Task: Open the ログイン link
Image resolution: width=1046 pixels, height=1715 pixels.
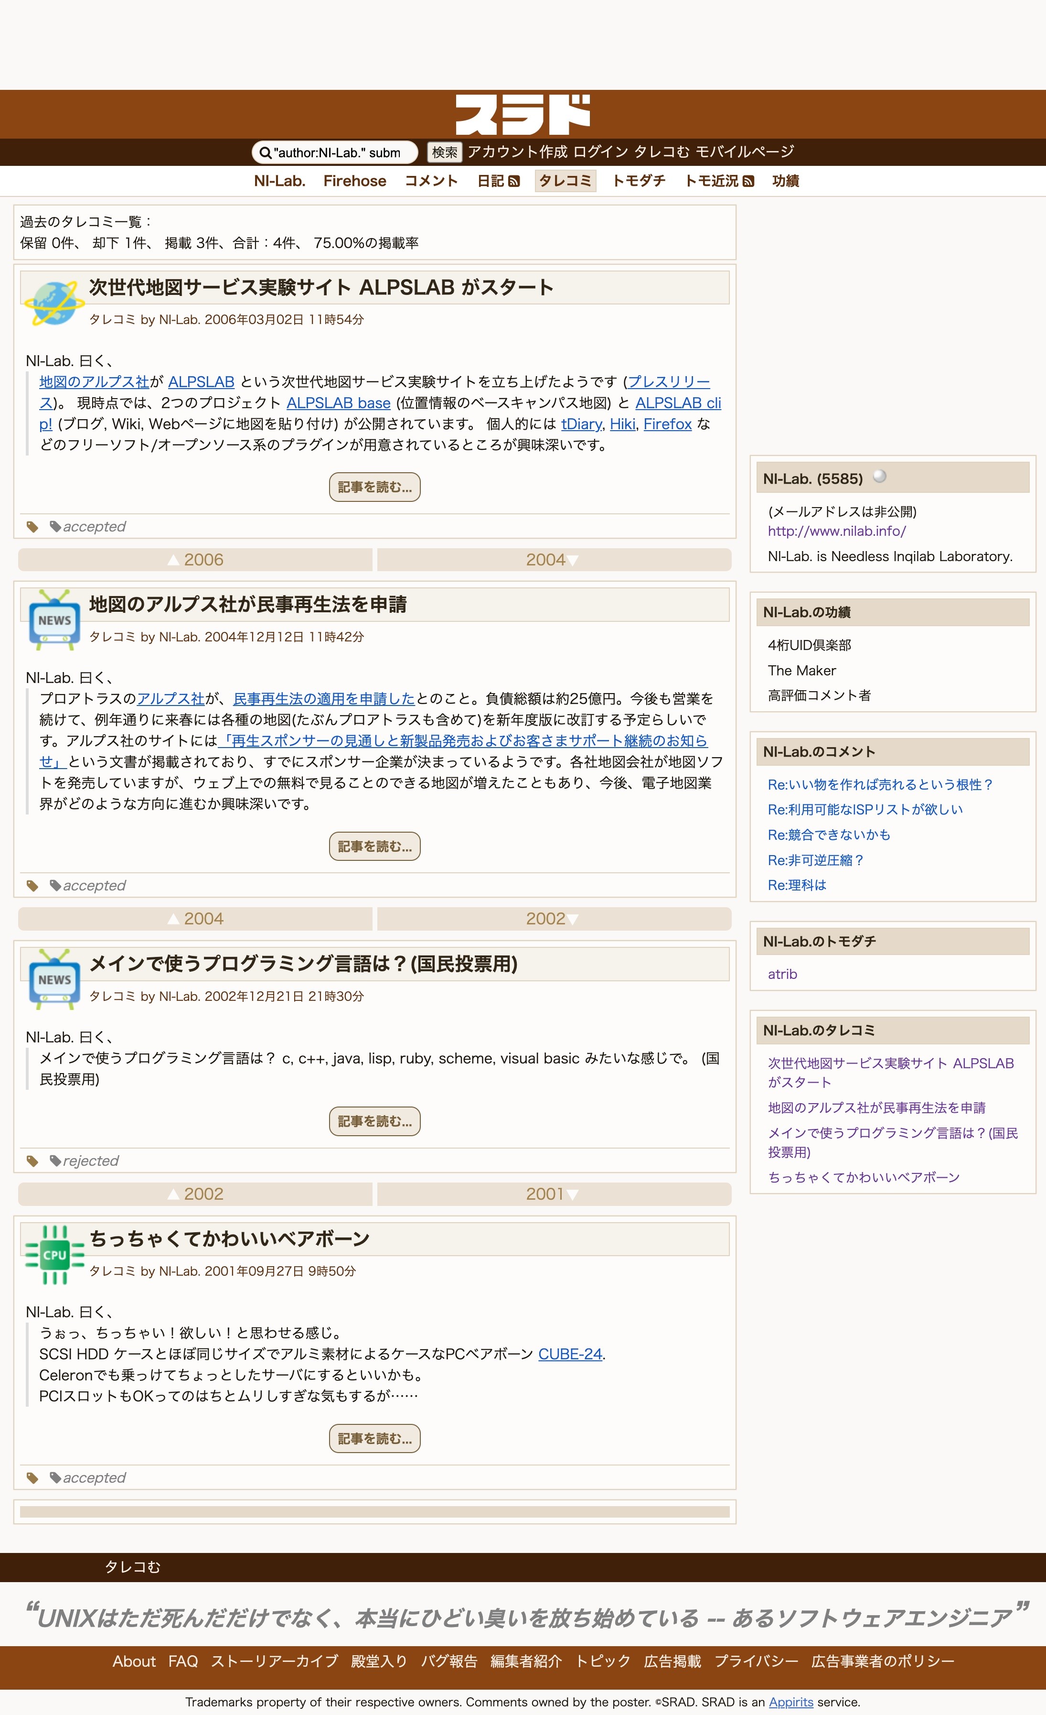Action: click(x=601, y=152)
